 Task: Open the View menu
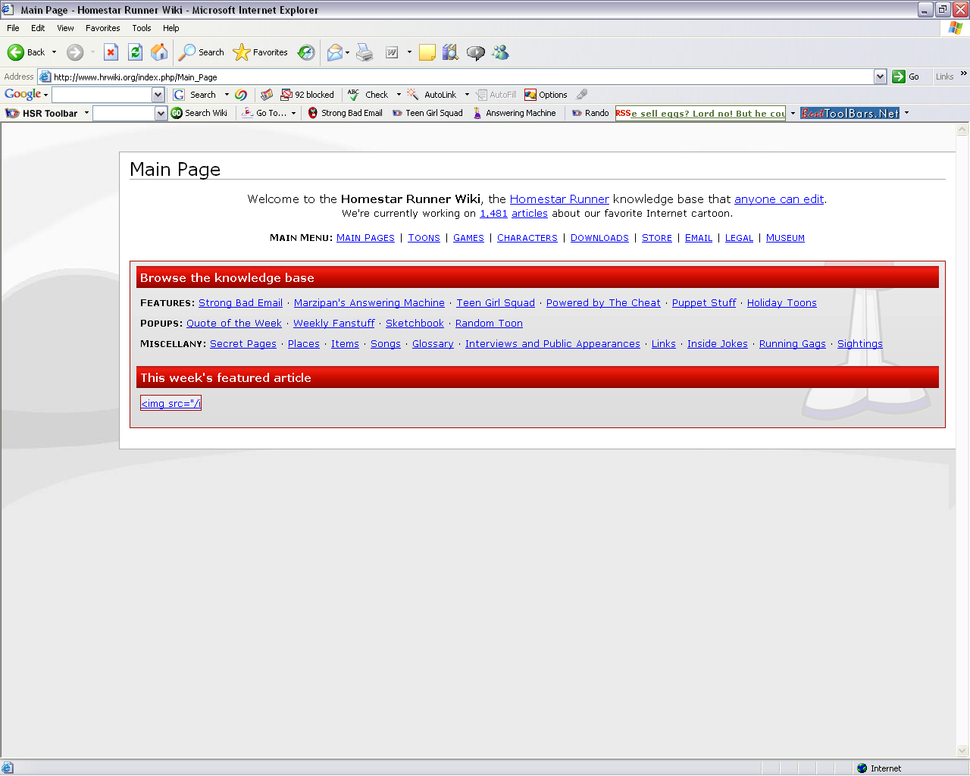pos(65,28)
